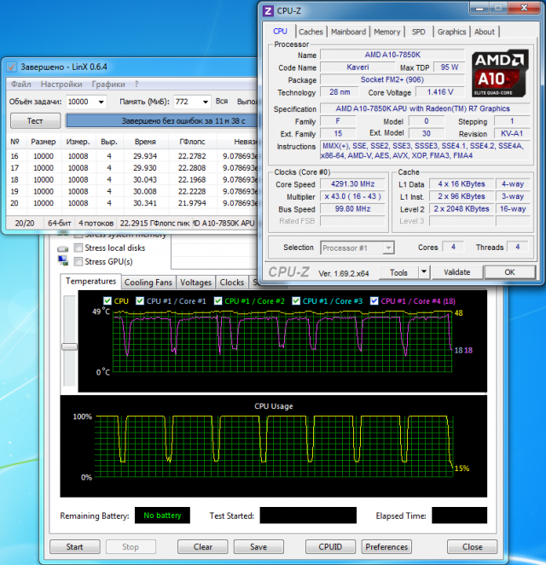The height and width of the screenshot is (565, 546).
Task: Click the GPU monitor icon beside Stress GPU(s)
Action: (x=63, y=261)
